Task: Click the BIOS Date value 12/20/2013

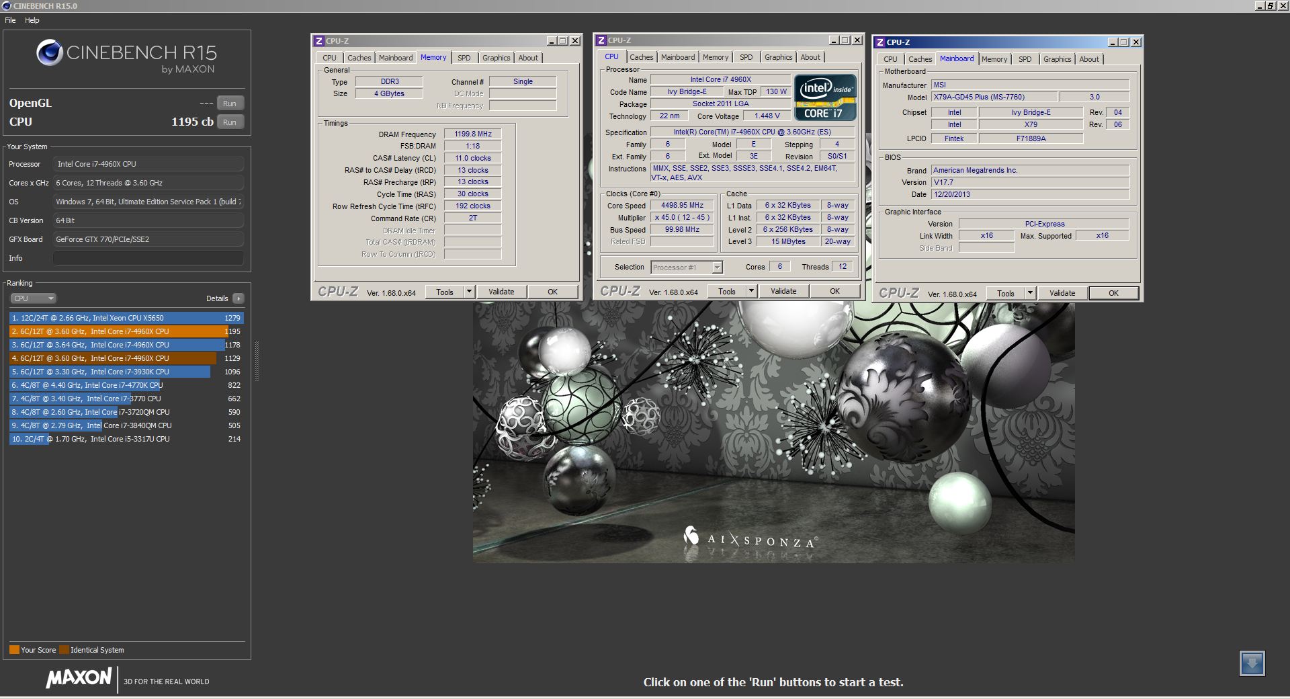Action: (x=1030, y=194)
